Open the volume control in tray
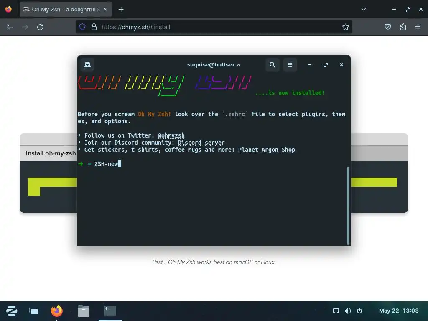Image resolution: width=428 pixels, height=321 pixels. 348,311
